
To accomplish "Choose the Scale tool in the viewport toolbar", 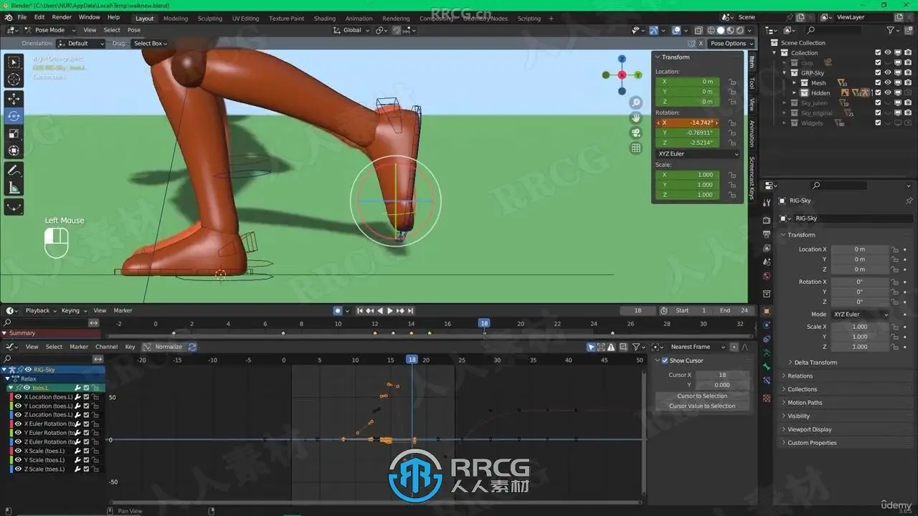I will pyautogui.click(x=14, y=133).
